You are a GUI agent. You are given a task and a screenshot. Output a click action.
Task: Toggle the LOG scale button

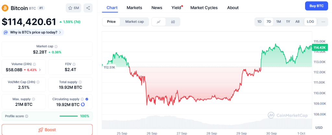[x=310, y=22]
